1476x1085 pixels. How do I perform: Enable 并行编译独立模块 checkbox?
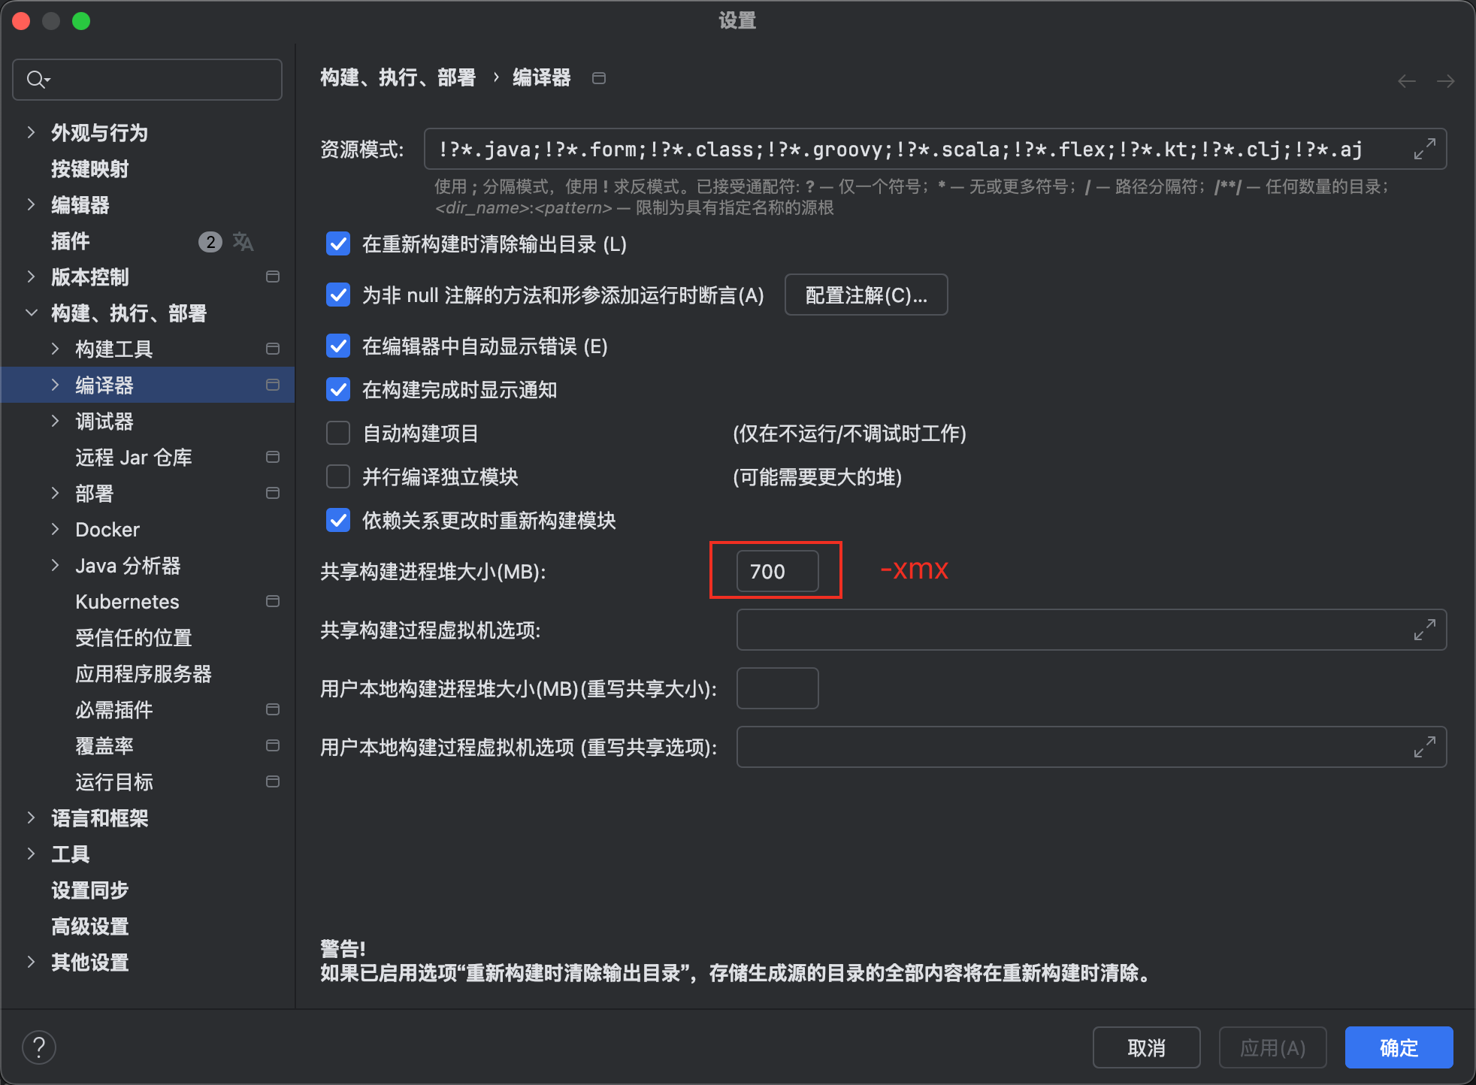point(338,476)
